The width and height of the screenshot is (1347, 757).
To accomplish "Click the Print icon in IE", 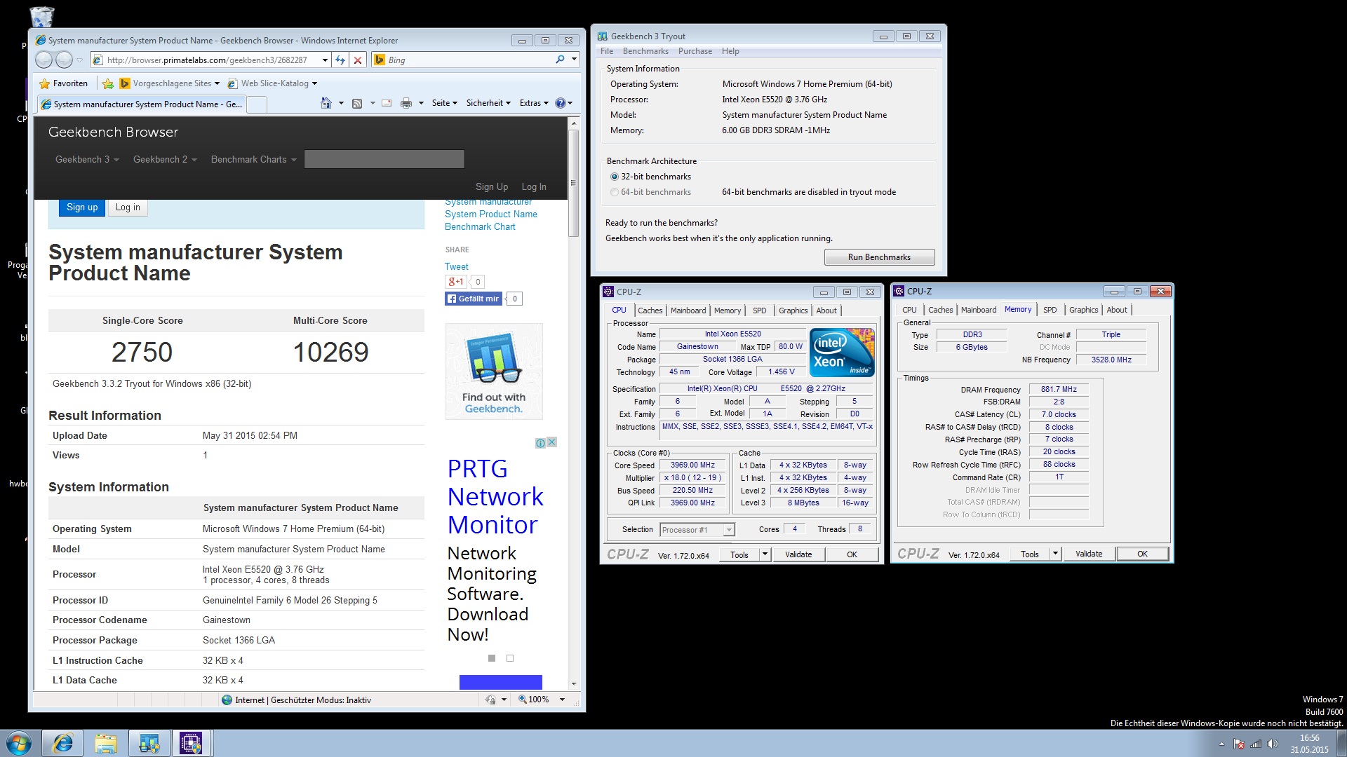I will pyautogui.click(x=406, y=103).
